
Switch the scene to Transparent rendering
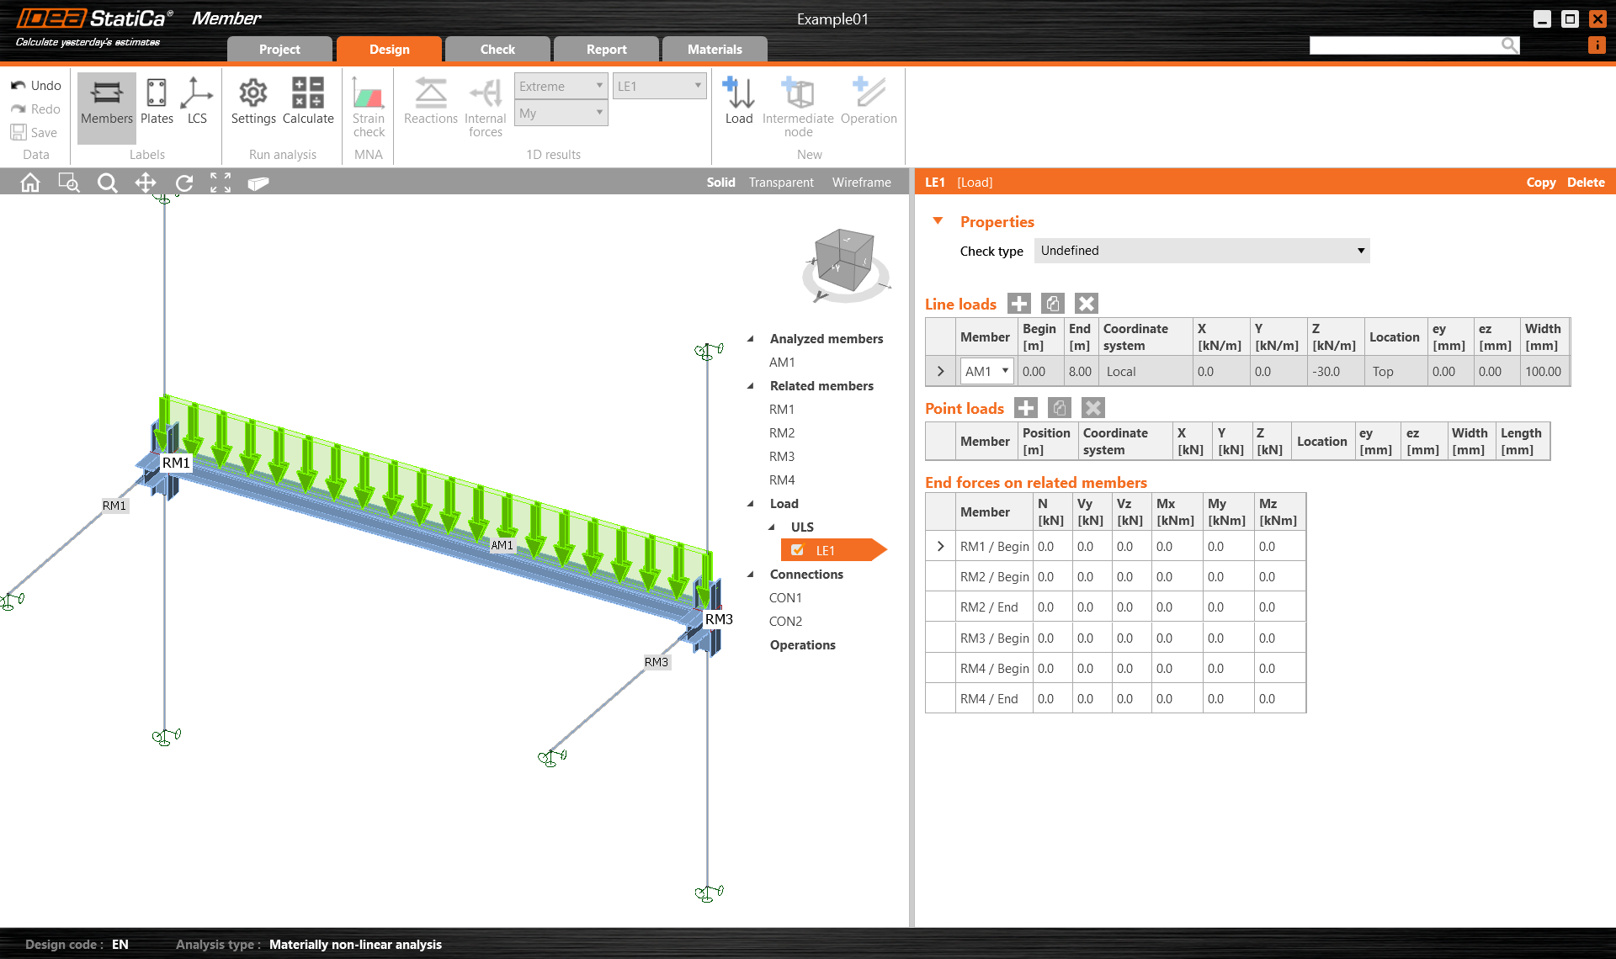coord(780,182)
